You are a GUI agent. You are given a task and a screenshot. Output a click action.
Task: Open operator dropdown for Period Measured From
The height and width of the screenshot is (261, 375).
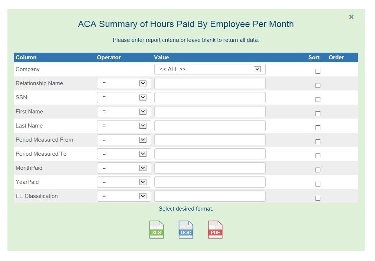coord(124,140)
